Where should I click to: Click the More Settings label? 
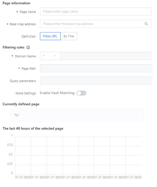(x=26, y=93)
